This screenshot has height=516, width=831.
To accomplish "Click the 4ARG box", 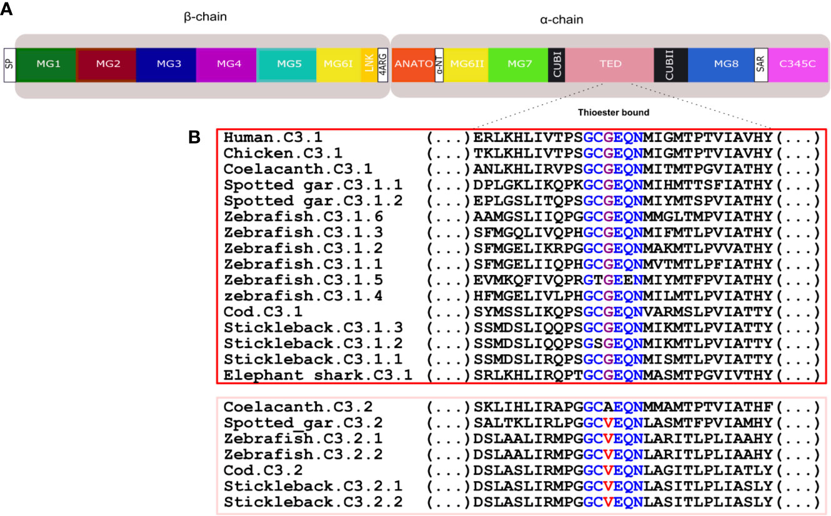I will [x=383, y=65].
